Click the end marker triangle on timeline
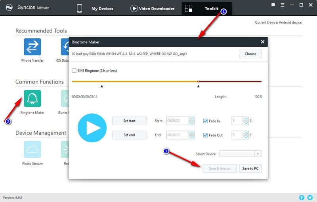 click(199, 86)
